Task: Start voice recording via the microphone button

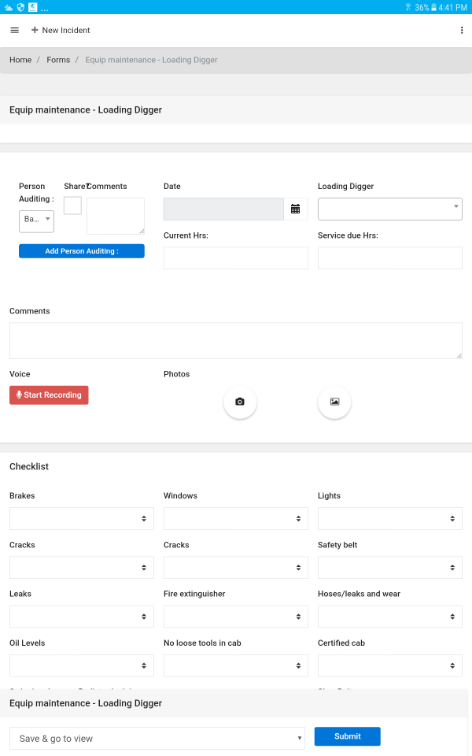Action: (49, 395)
